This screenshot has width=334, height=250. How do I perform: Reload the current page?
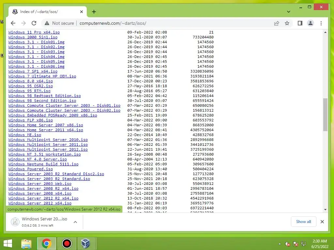point(34,23)
